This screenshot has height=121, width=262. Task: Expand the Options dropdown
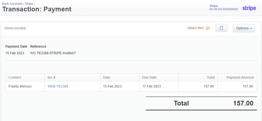(x=244, y=28)
